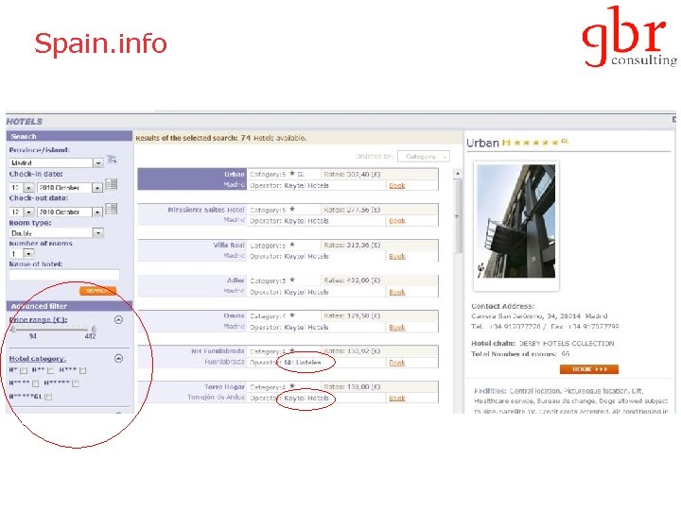
Task: Click the Urban hotel photo thumbnail
Action: 516,221
